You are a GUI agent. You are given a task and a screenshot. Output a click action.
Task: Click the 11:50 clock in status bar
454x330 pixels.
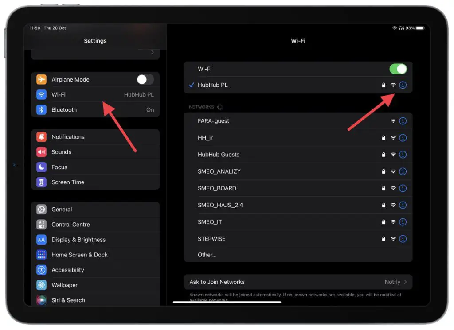pos(35,28)
